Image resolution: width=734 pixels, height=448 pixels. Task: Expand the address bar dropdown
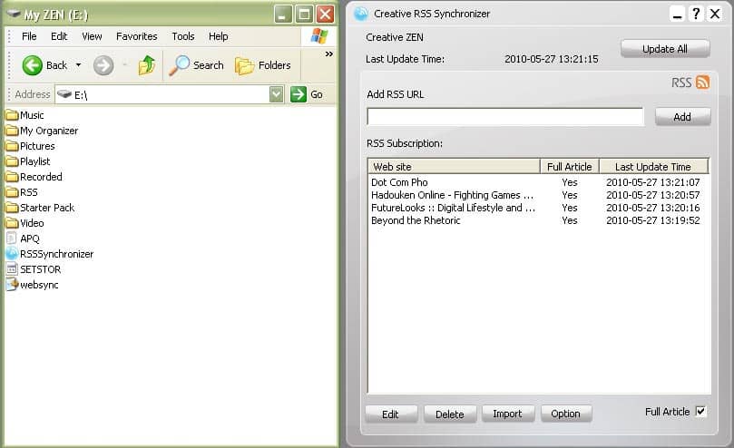click(x=277, y=94)
